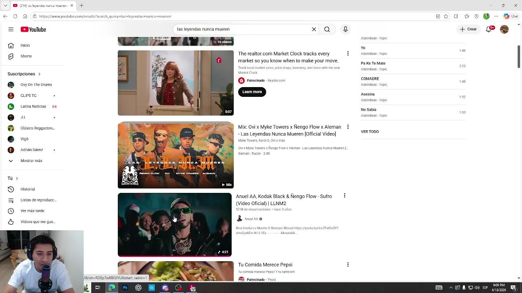Open Videos que me gustan in the sidebar

click(32, 222)
